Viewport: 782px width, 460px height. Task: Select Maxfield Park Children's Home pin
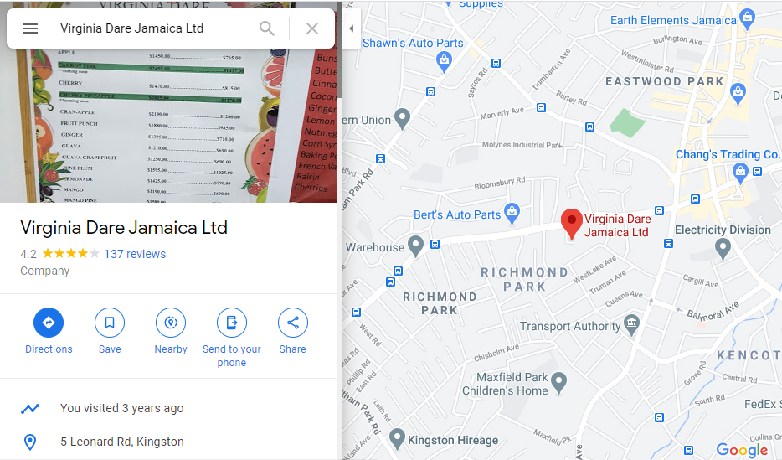pyautogui.click(x=558, y=383)
